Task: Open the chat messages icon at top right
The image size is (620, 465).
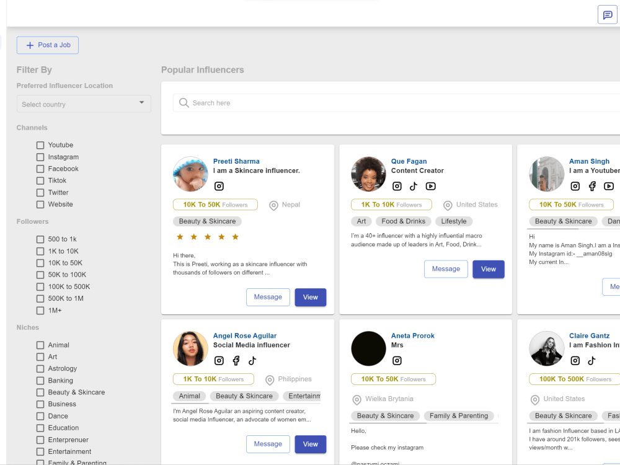Action: click(608, 15)
